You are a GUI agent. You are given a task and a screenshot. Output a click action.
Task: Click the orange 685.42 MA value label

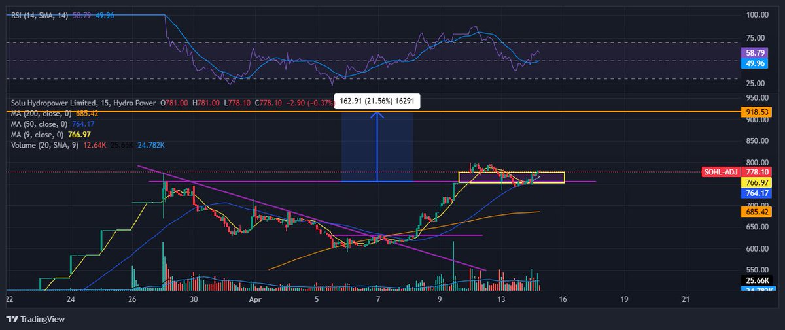tap(756, 212)
